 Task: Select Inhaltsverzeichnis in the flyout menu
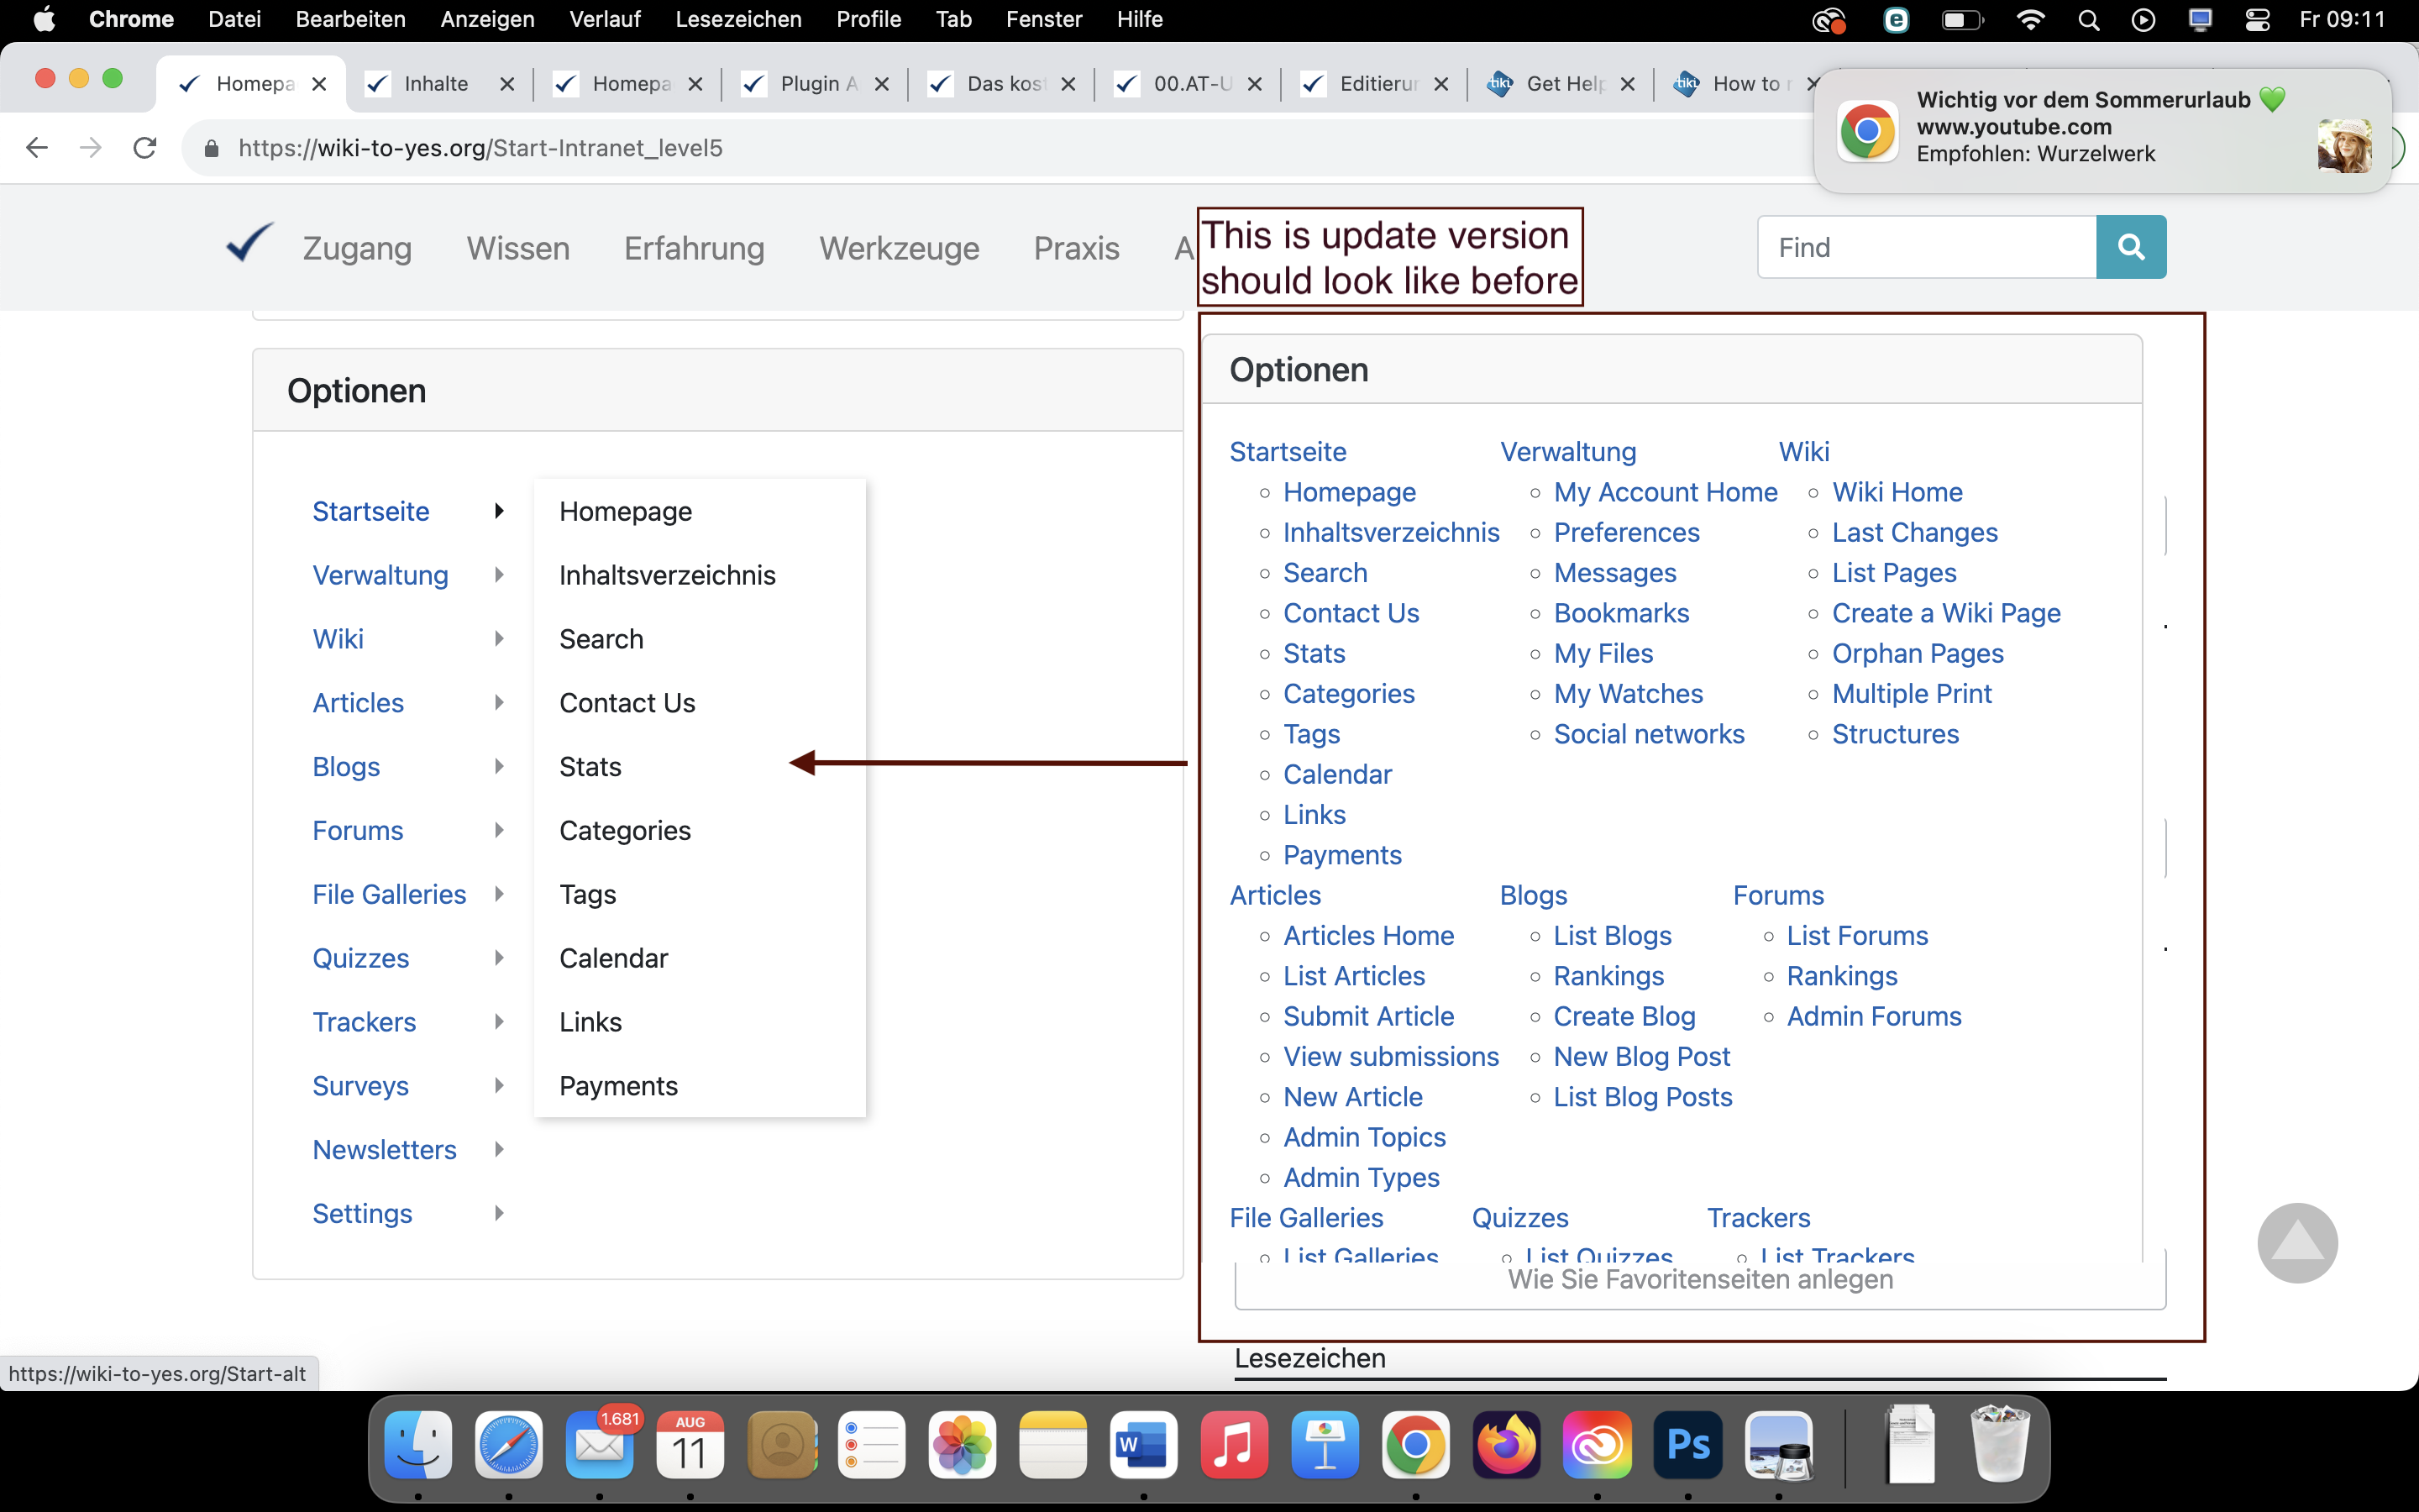[x=667, y=575]
